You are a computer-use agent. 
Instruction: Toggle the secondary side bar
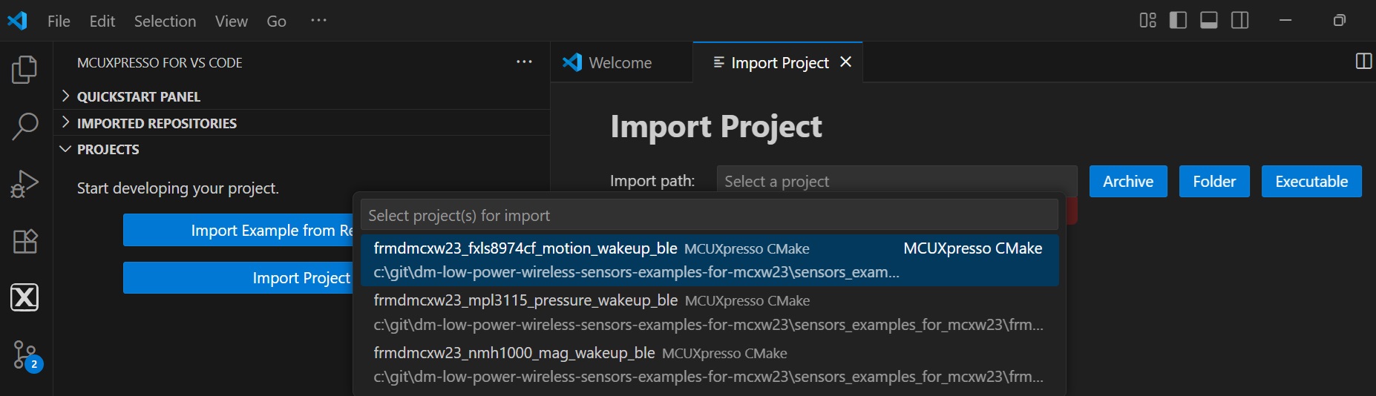[x=1240, y=21]
